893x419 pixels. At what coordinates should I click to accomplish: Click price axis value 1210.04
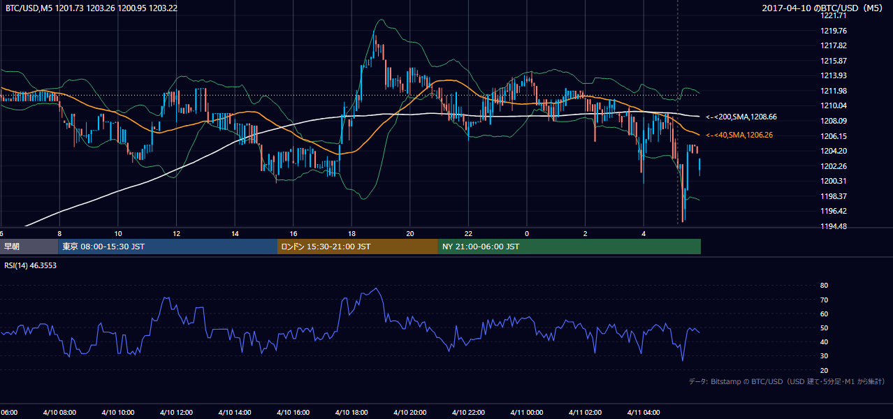point(834,105)
